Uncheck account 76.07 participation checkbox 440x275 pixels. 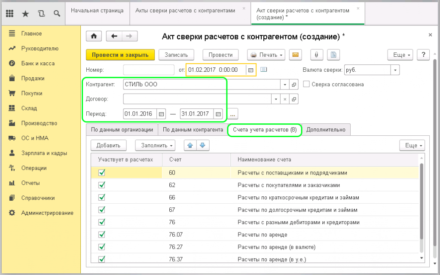[x=102, y=235]
